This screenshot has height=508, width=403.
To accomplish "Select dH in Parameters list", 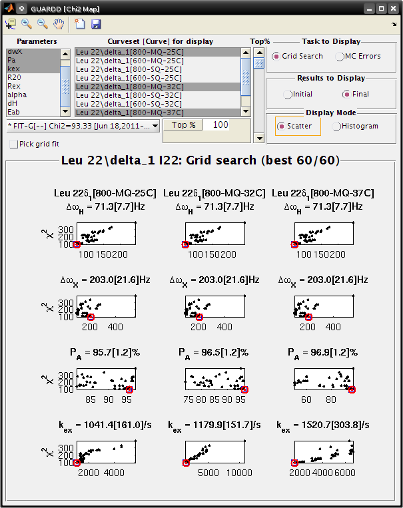I will pos(33,103).
